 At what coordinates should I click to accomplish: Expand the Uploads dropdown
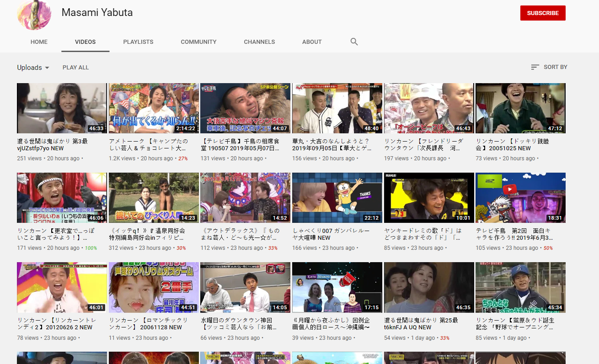pos(33,68)
